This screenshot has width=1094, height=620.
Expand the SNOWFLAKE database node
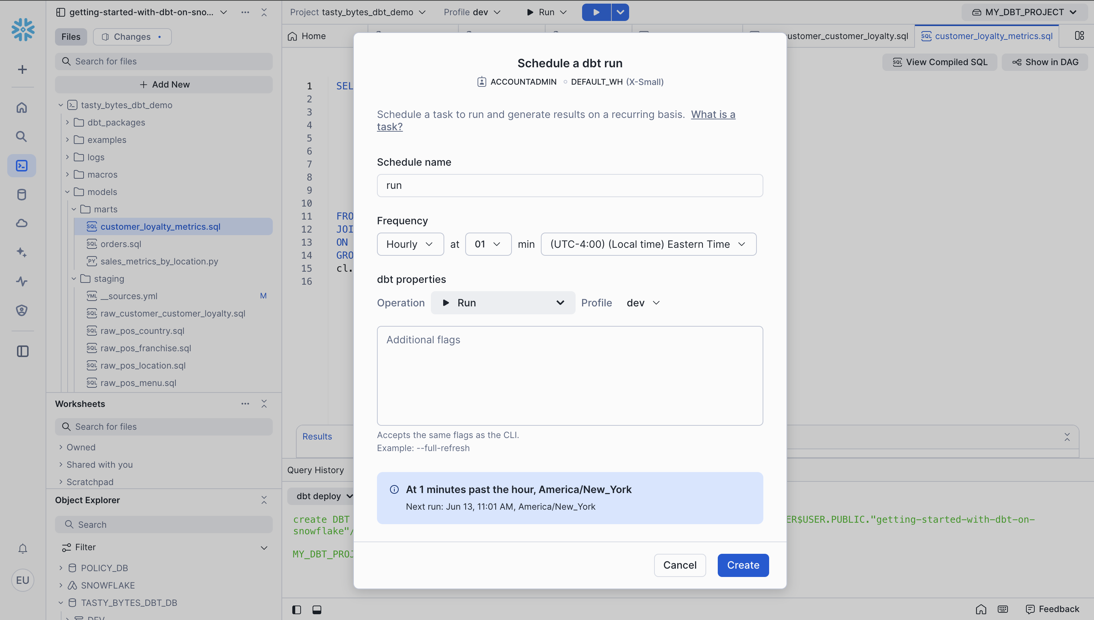pyautogui.click(x=60, y=585)
